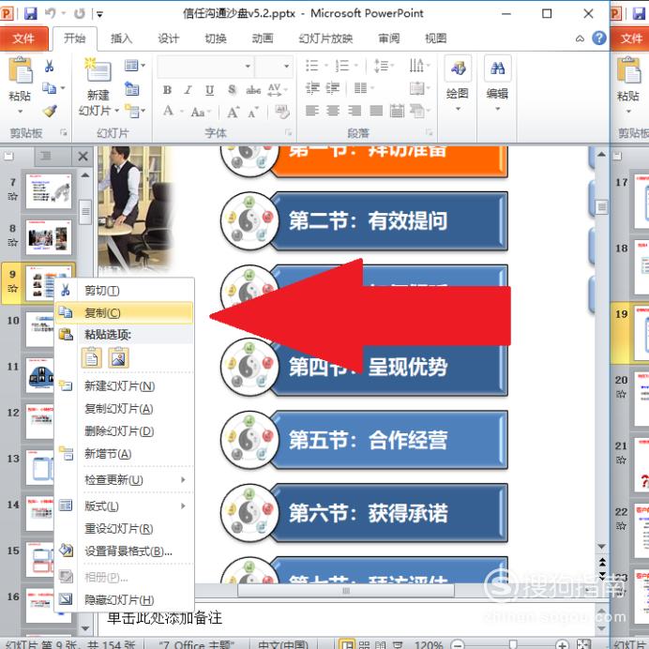Switch to the Review ribbon tab
Viewport: 649px width, 649px height.
click(x=389, y=38)
